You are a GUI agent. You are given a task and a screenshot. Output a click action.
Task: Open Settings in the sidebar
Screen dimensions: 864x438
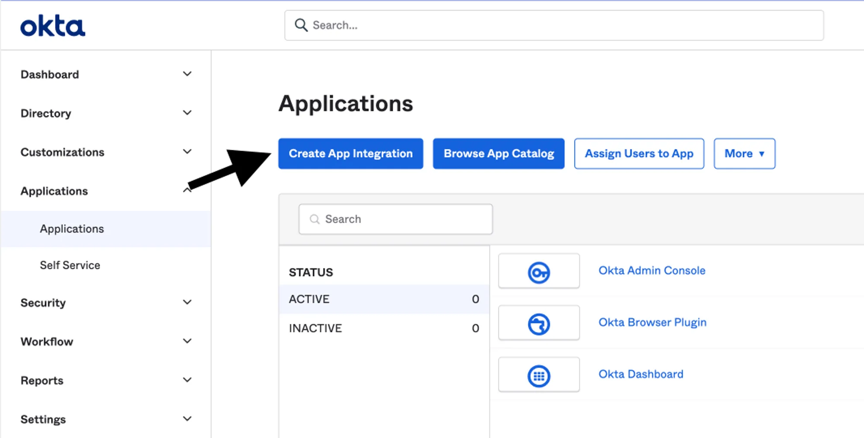43,419
